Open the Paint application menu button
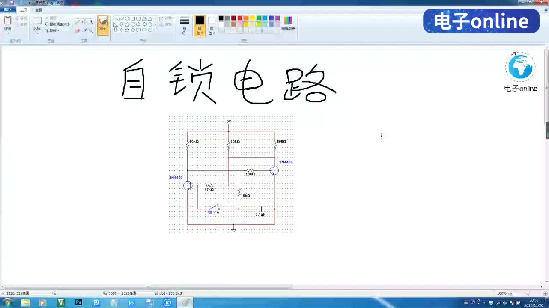 click(8, 9)
